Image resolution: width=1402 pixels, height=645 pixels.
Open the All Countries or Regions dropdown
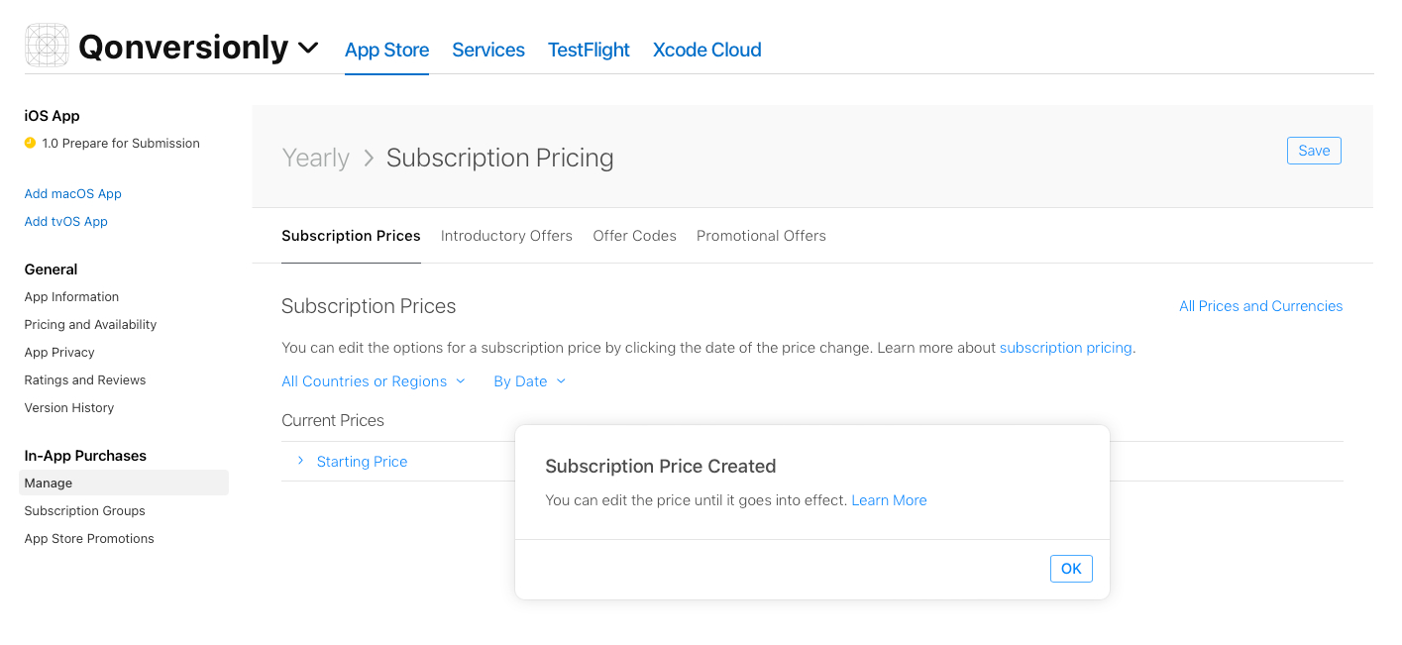(373, 381)
